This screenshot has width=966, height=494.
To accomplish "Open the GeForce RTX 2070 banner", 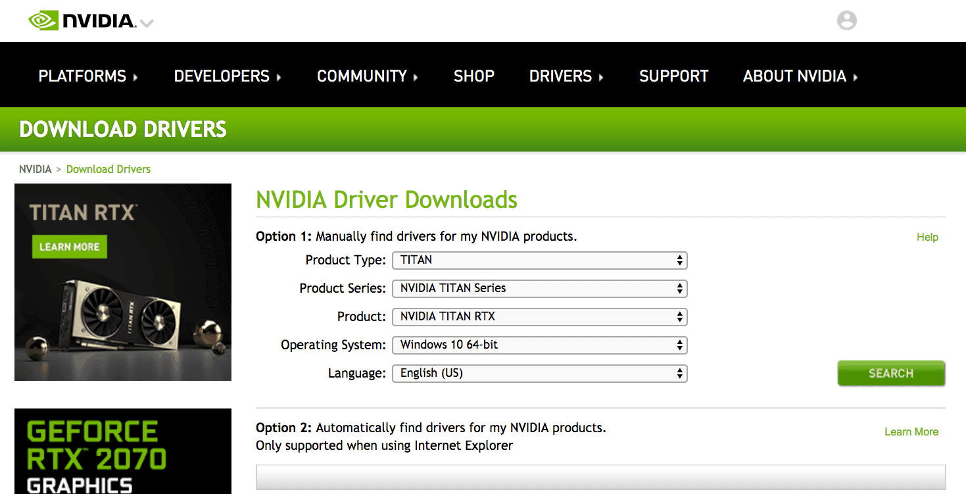I will click(123, 451).
